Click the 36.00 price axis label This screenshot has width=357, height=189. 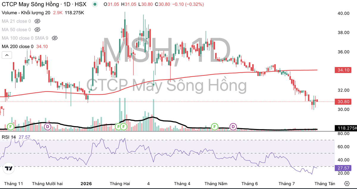343,52
